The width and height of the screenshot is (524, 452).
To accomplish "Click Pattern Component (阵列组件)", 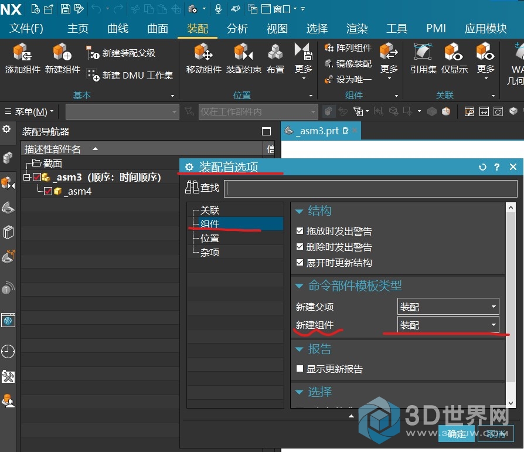I will (x=348, y=48).
